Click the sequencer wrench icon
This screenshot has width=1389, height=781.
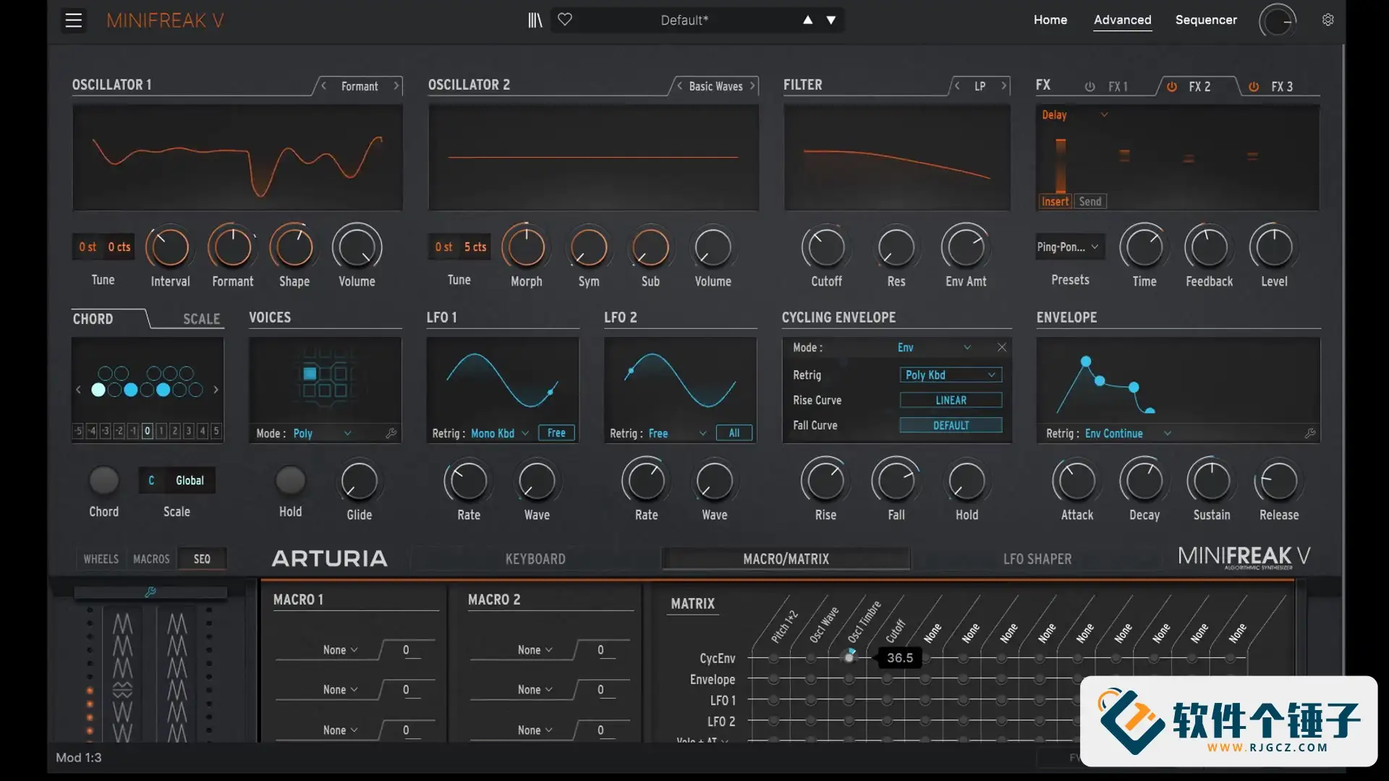pyautogui.click(x=150, y=592)
